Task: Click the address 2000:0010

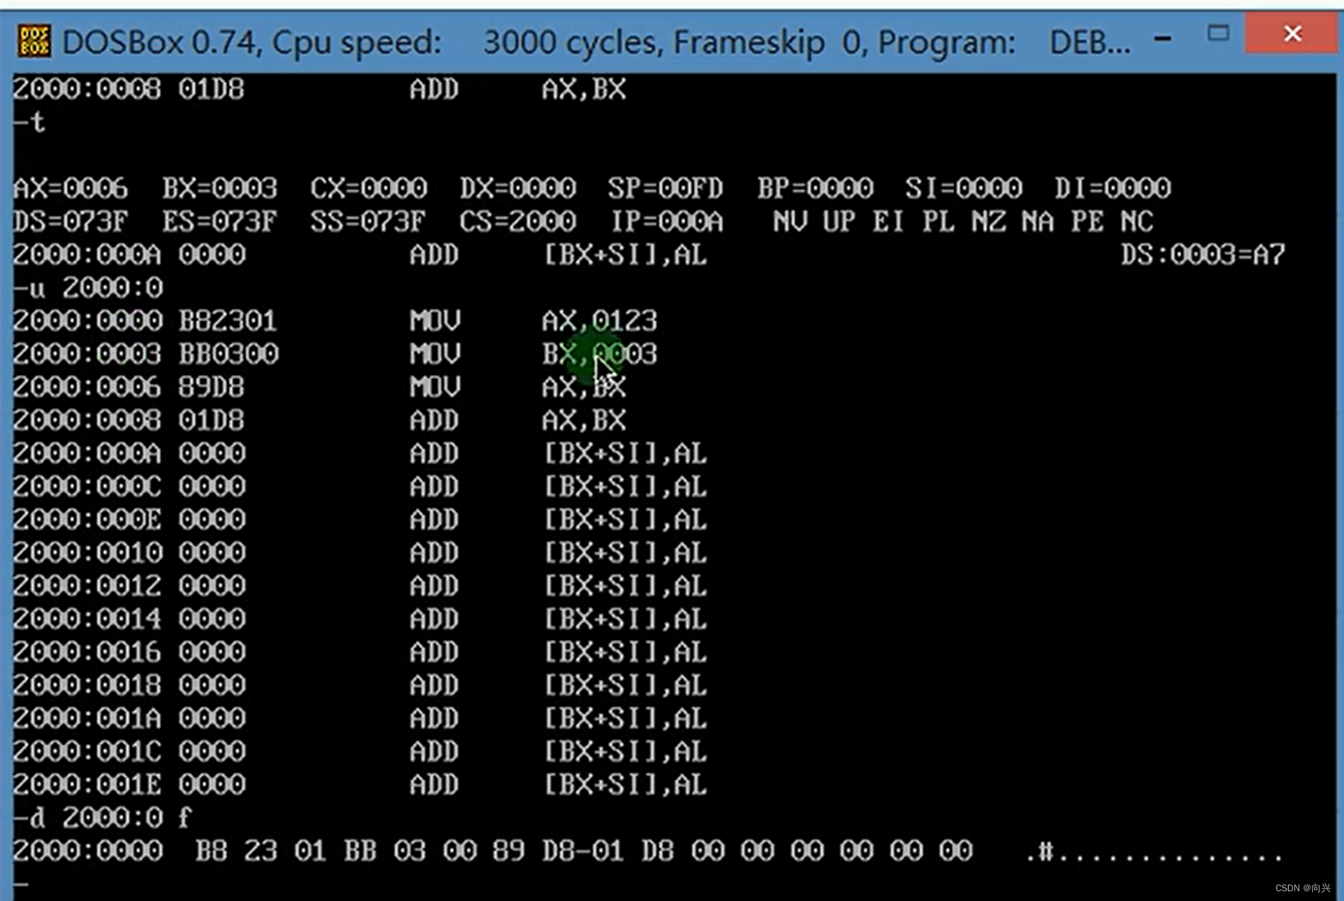Action: click(x=87, y=553)
